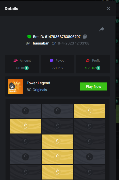Select the gold middle tile in bottom row
Viewport: 119px width, 180px height.
tap(57, 172)
